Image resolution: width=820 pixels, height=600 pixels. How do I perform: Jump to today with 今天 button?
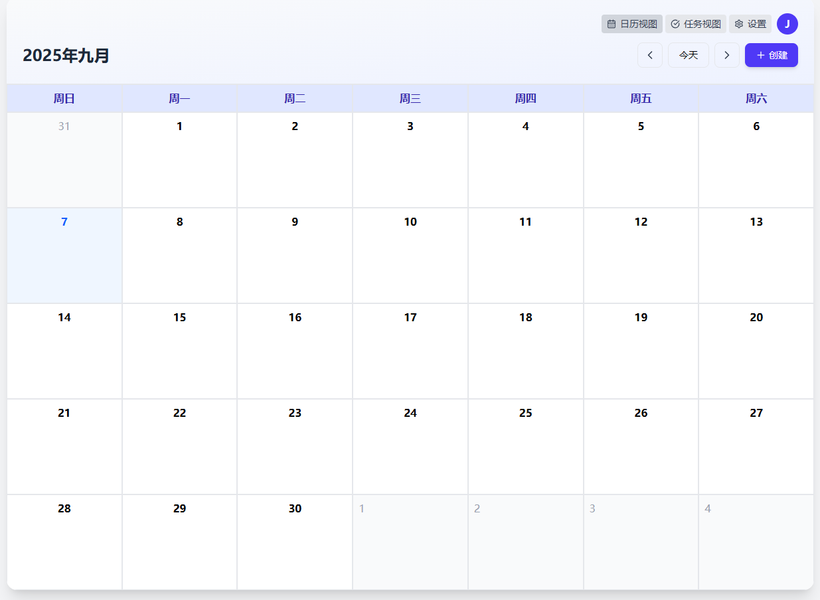click(x=688, y=55)
